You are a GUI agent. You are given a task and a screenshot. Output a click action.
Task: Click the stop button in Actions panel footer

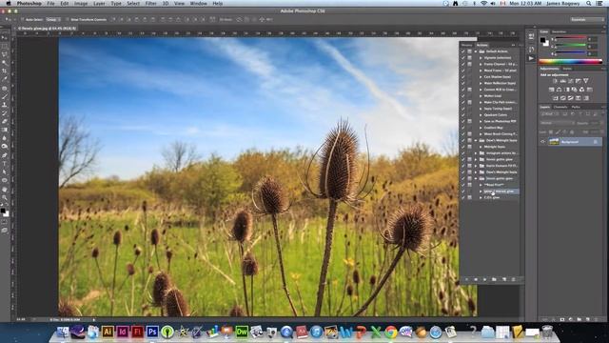pyautogui.click(x=466, y=279)
